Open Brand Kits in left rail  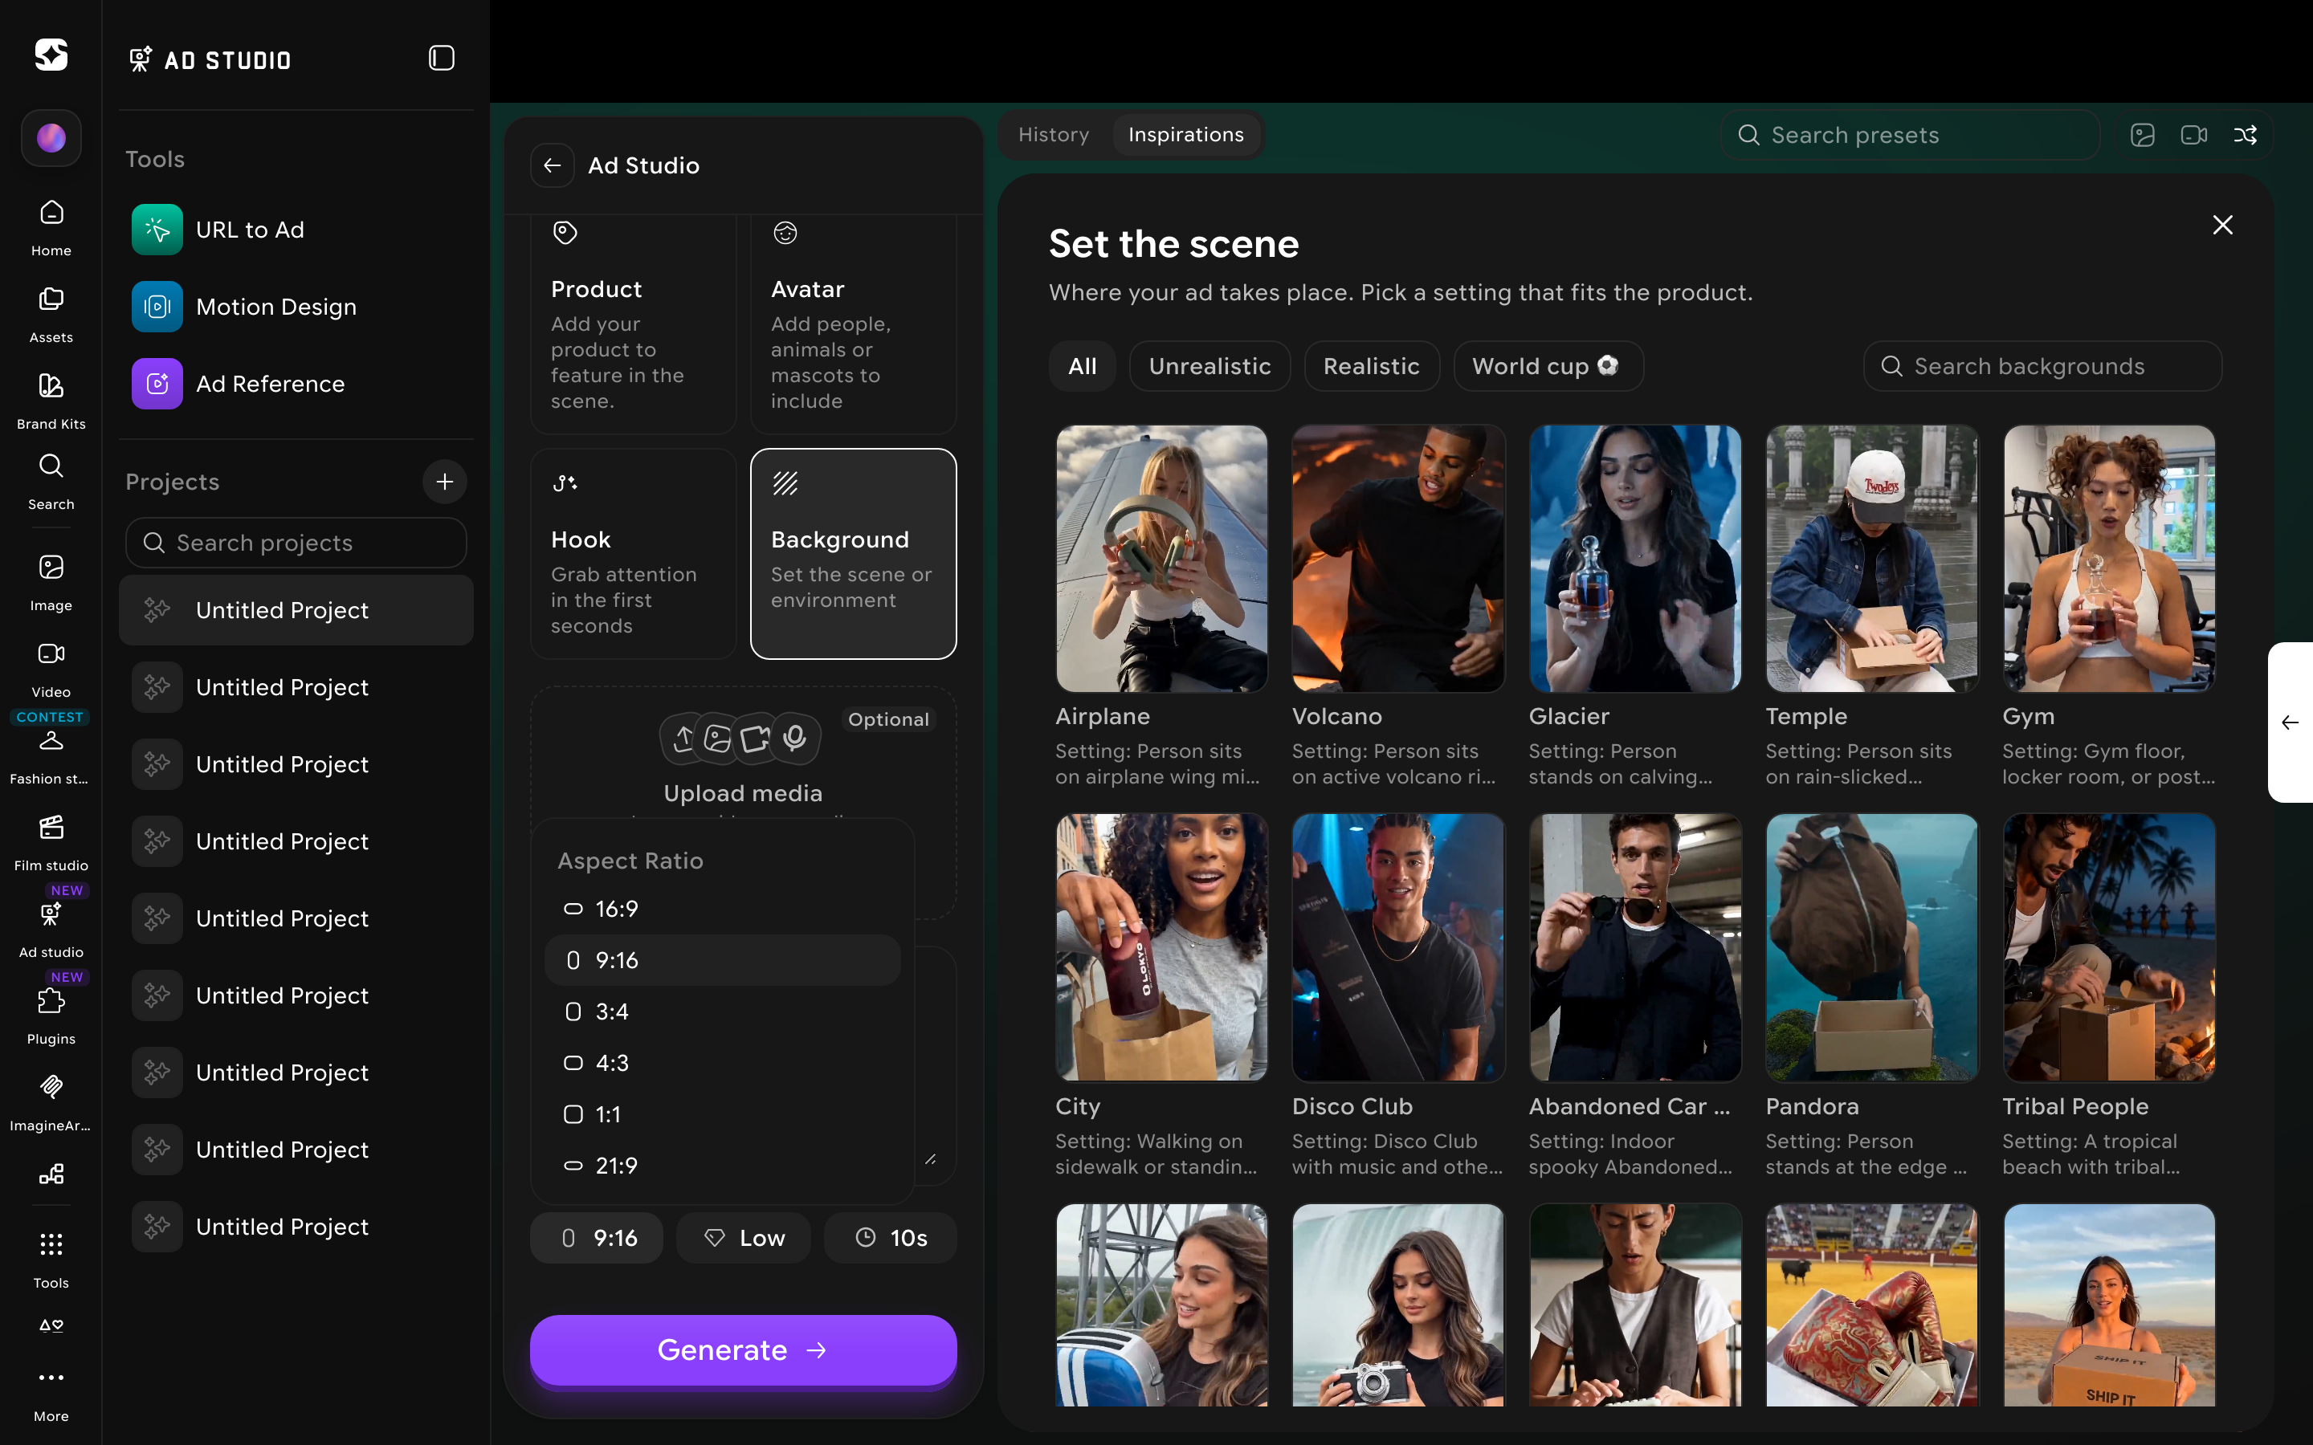point(51,401)
